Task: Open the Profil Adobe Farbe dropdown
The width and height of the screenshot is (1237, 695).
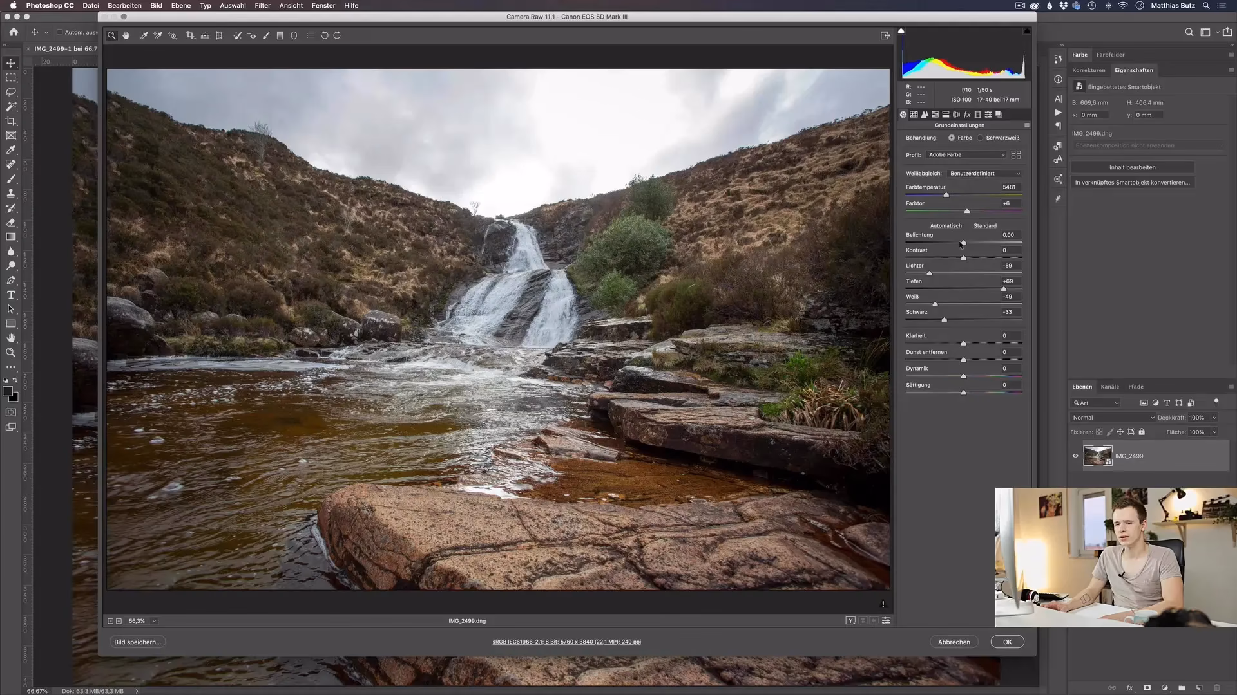Action: point(966,154)
